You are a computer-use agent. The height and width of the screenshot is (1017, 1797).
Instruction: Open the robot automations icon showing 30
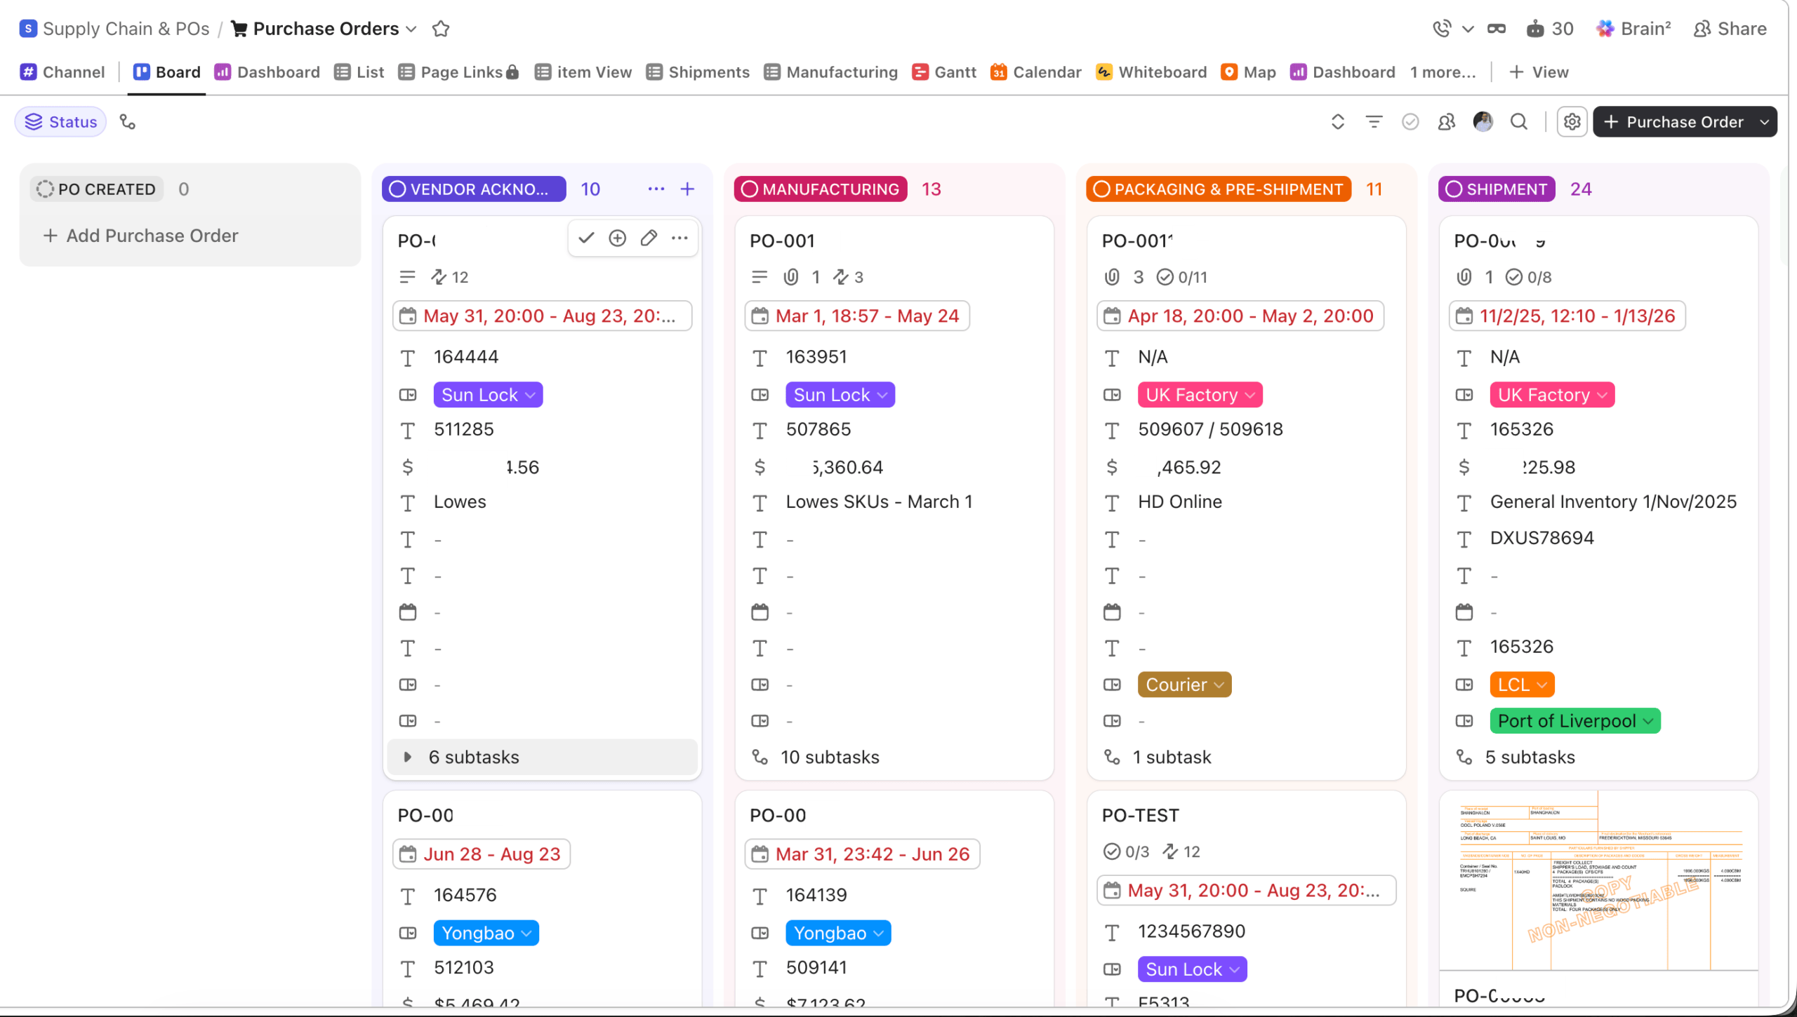tap(1549, 29)
